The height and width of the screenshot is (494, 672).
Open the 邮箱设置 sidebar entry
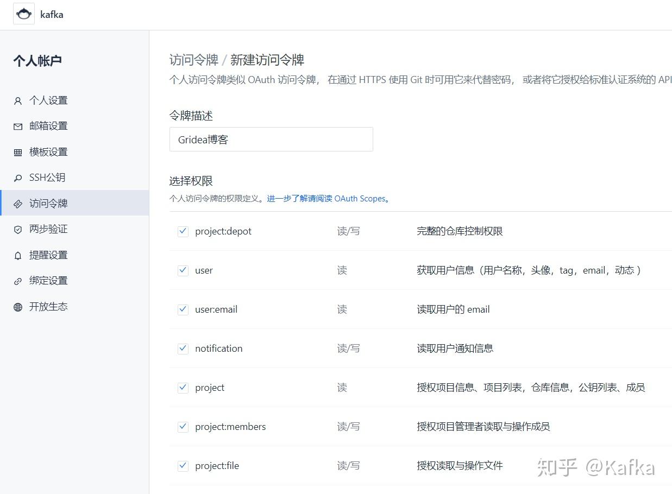[x=49, y=126]
